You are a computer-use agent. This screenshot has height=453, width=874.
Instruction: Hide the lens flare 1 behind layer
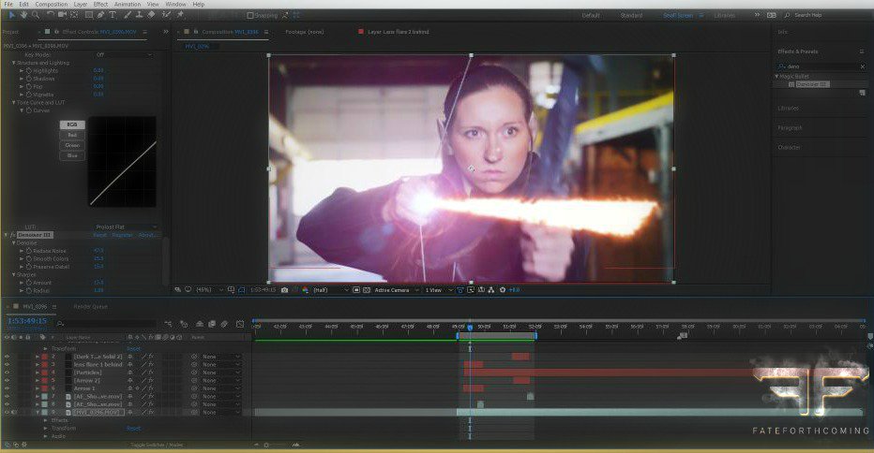(8, 364)
